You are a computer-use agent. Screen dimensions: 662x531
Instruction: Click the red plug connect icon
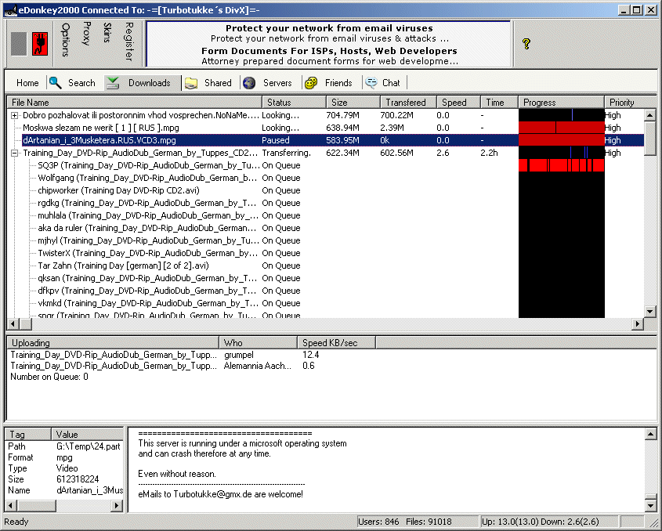point(40,44)
